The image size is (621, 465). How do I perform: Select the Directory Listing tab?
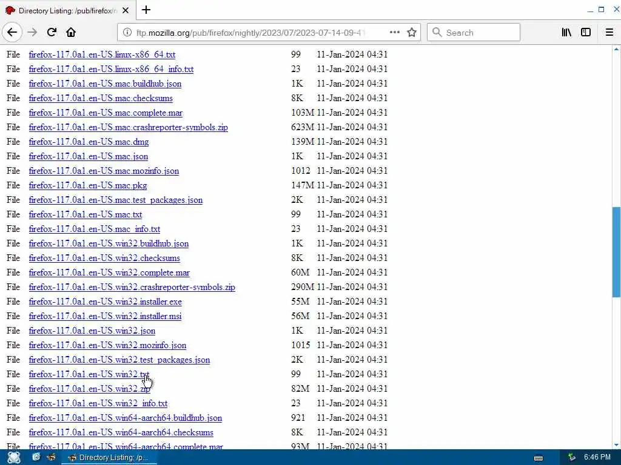[67, 10]
